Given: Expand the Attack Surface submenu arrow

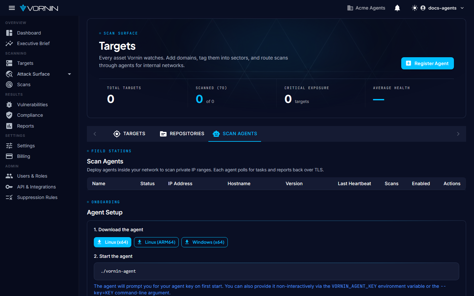Looking at the screenshot, I should [x=69, y=74].
